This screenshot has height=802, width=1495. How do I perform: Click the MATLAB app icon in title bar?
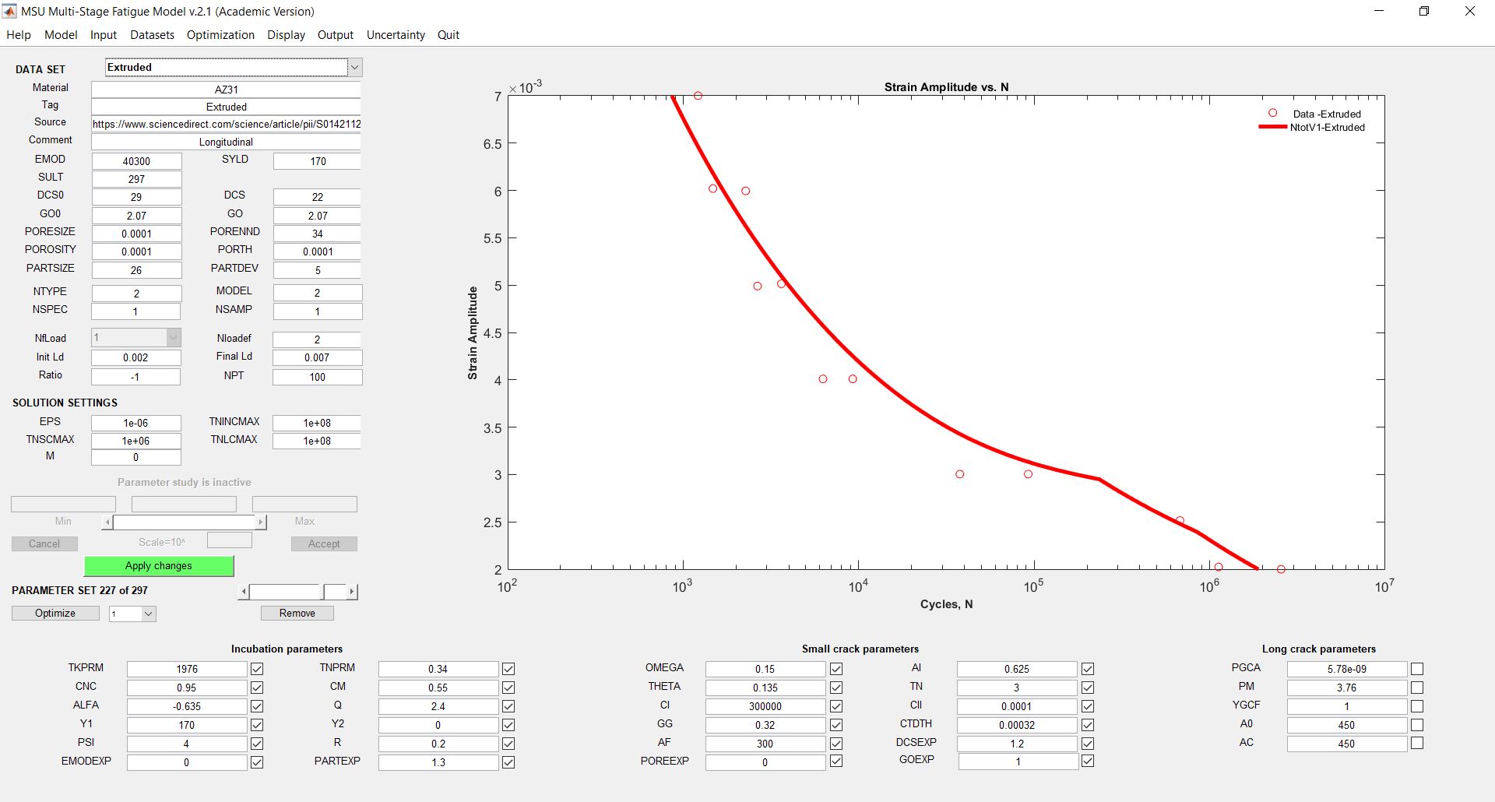click(9, 11)
